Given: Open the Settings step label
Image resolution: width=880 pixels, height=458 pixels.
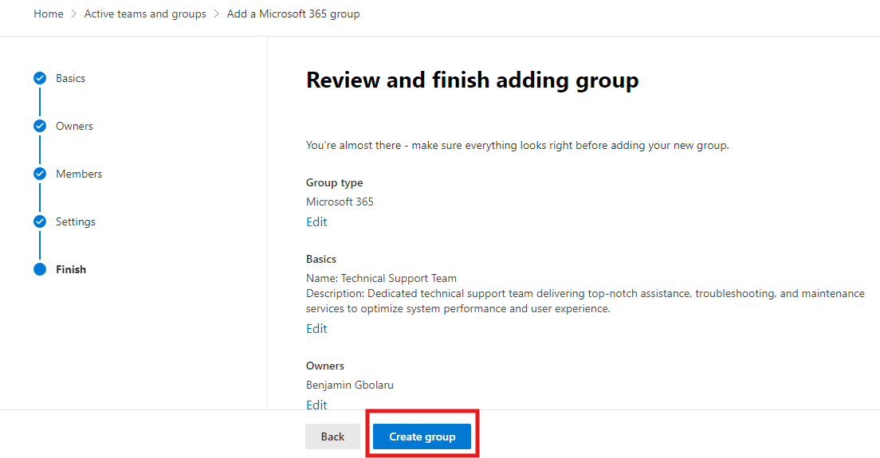Looking at the screenshot, I should (x=76, y=221).
